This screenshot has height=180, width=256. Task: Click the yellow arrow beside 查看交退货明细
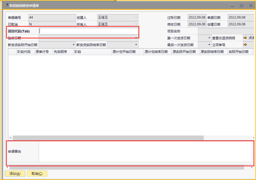(245, 38)
